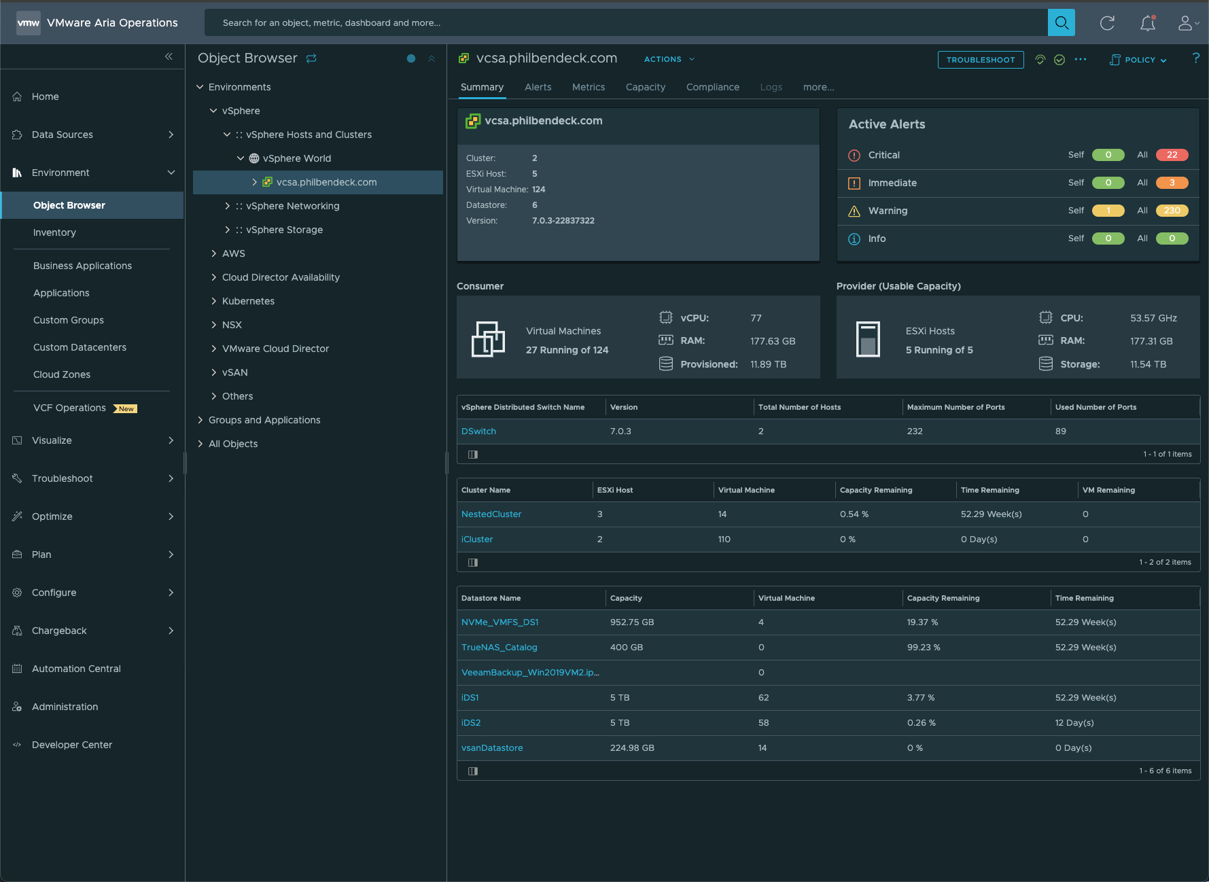Open Inventory in the sidebar
1209x882 pixels.
[54, 232]
